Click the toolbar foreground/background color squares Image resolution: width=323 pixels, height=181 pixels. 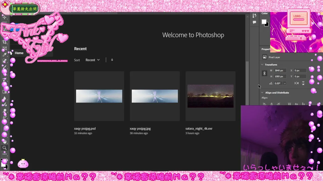(5, 165)
